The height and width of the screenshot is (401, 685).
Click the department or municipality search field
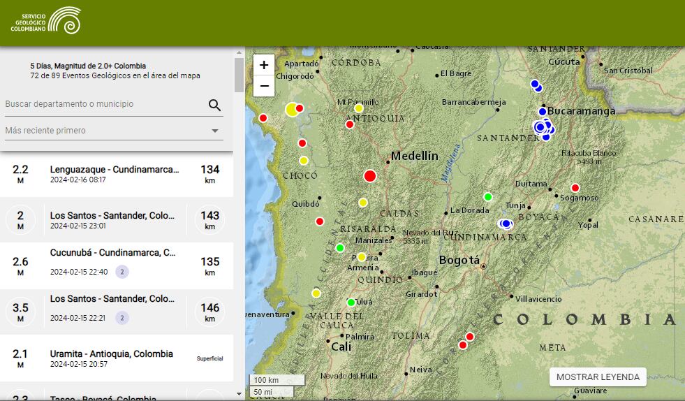pos(105,104)
